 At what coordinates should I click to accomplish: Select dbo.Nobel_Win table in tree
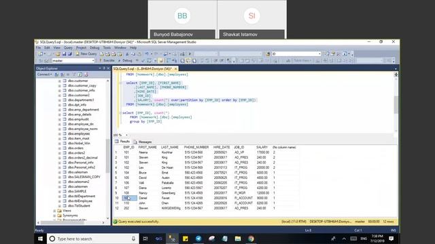point(79,143)
